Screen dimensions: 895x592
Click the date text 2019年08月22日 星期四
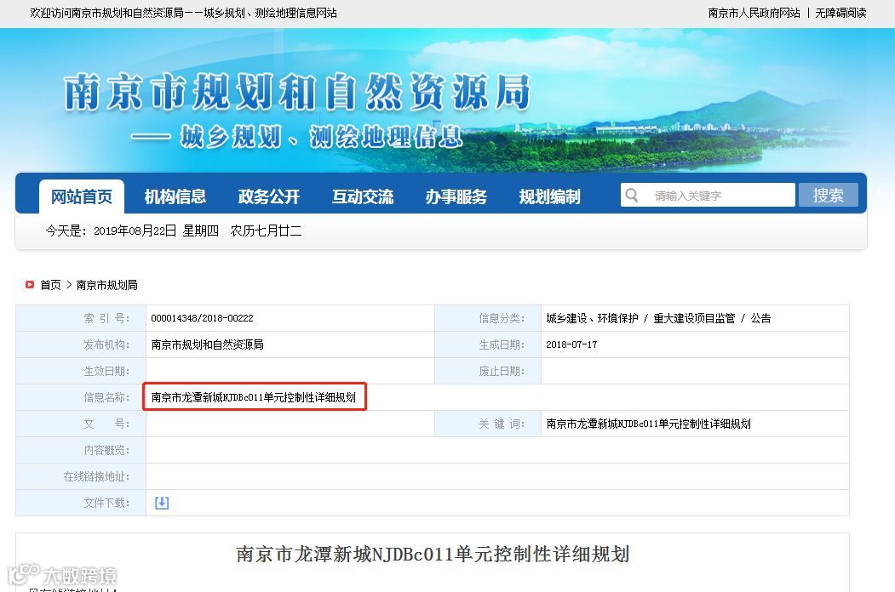[156, 231]
